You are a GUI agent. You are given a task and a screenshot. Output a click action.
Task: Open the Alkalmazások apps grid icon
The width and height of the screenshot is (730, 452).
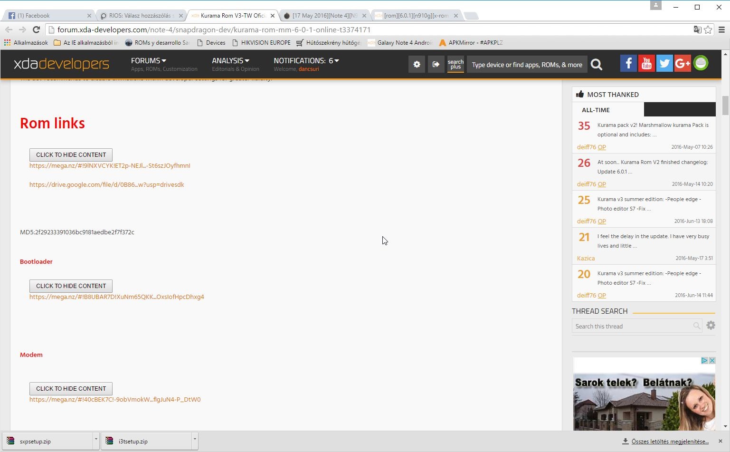(7, 42)
